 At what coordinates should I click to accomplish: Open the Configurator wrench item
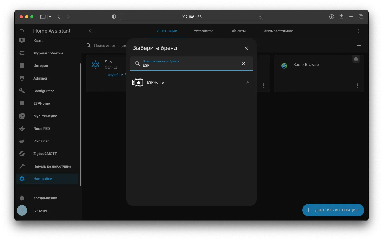47,91
